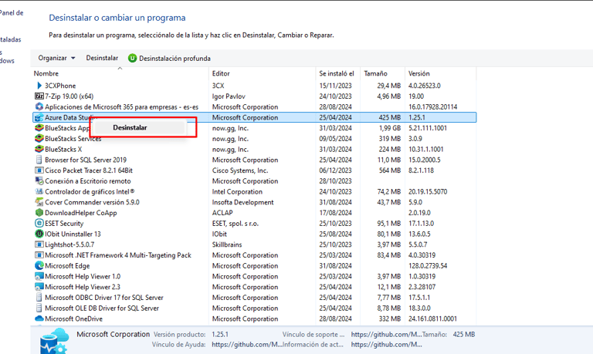Click the ESET Security icon

39,224
